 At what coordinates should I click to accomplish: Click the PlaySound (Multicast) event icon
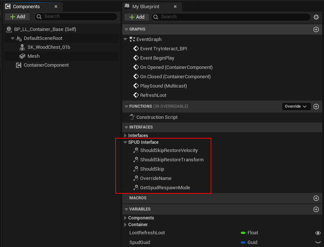136,86
